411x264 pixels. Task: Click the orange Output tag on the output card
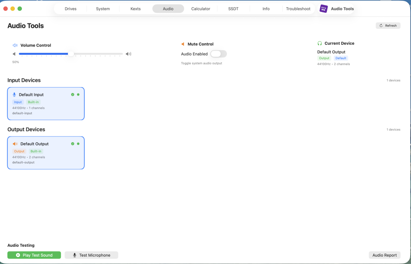[19, 151]
